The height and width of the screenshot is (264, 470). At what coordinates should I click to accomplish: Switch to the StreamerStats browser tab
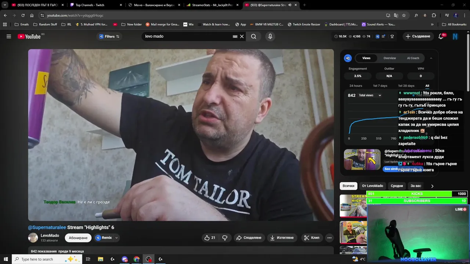pyautogui.click(x=213, y=5)
